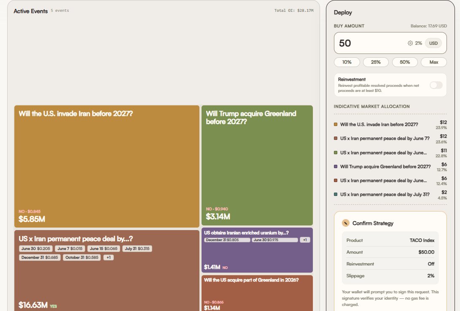Open slippage settings gear icon

pos(410,43)
